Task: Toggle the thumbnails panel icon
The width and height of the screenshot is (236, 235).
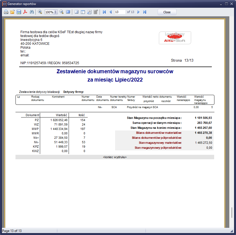Action: coord(83,12)
